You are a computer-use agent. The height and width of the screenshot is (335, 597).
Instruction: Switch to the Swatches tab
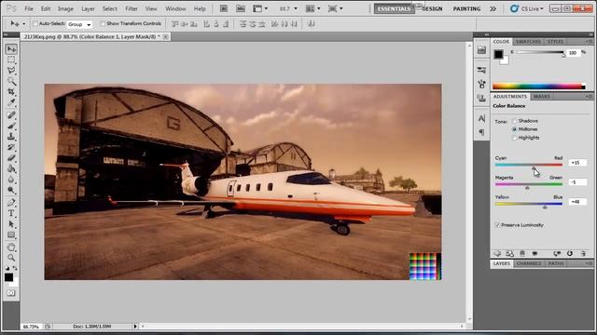click(x=528, y=41)
